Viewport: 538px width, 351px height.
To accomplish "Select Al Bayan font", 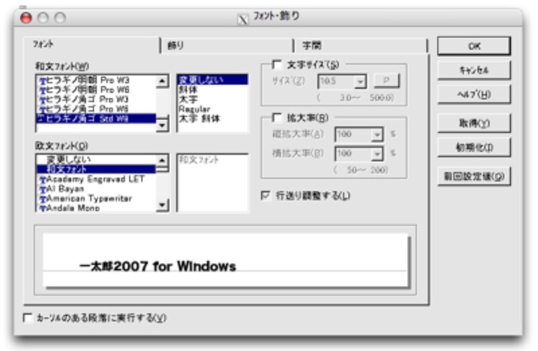I will pyautogui.click(x=96, y=189).
